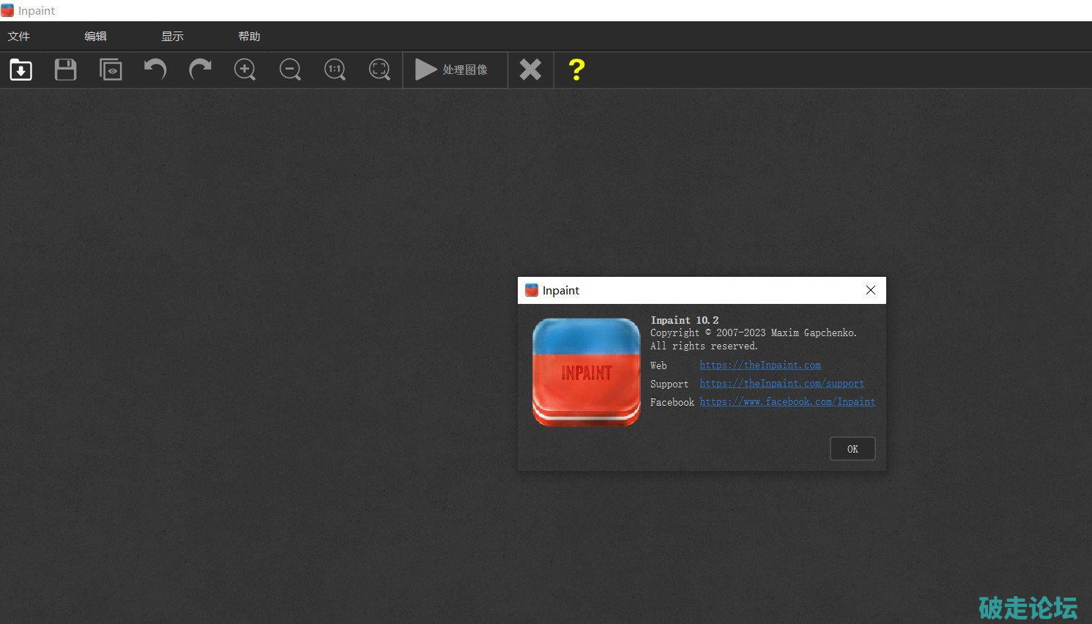Zoom out with the minus magnifier
This screenshot has width=1092, height=624.
[x=290, y=70]
